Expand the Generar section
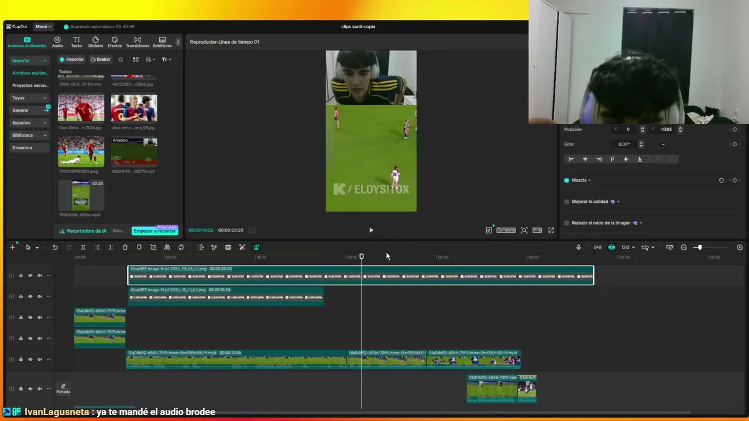Viewport: 749px width, 421px height. (29, 110)
